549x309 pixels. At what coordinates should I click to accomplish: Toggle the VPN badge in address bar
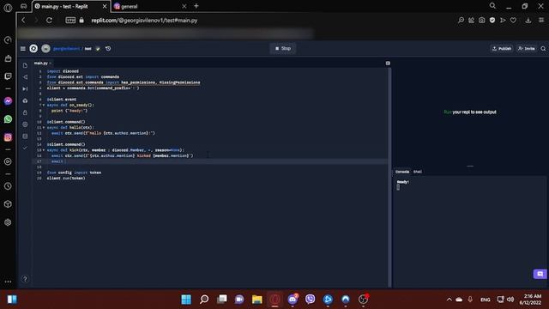(70, 21)
